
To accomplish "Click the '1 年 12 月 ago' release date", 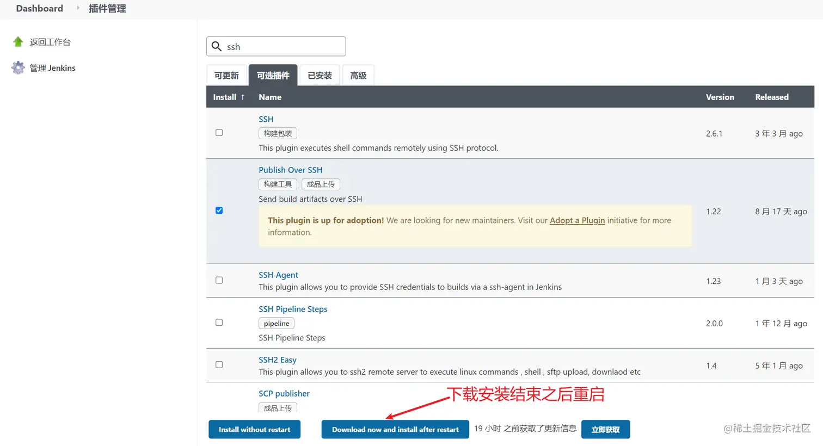I will click(781, 323).
